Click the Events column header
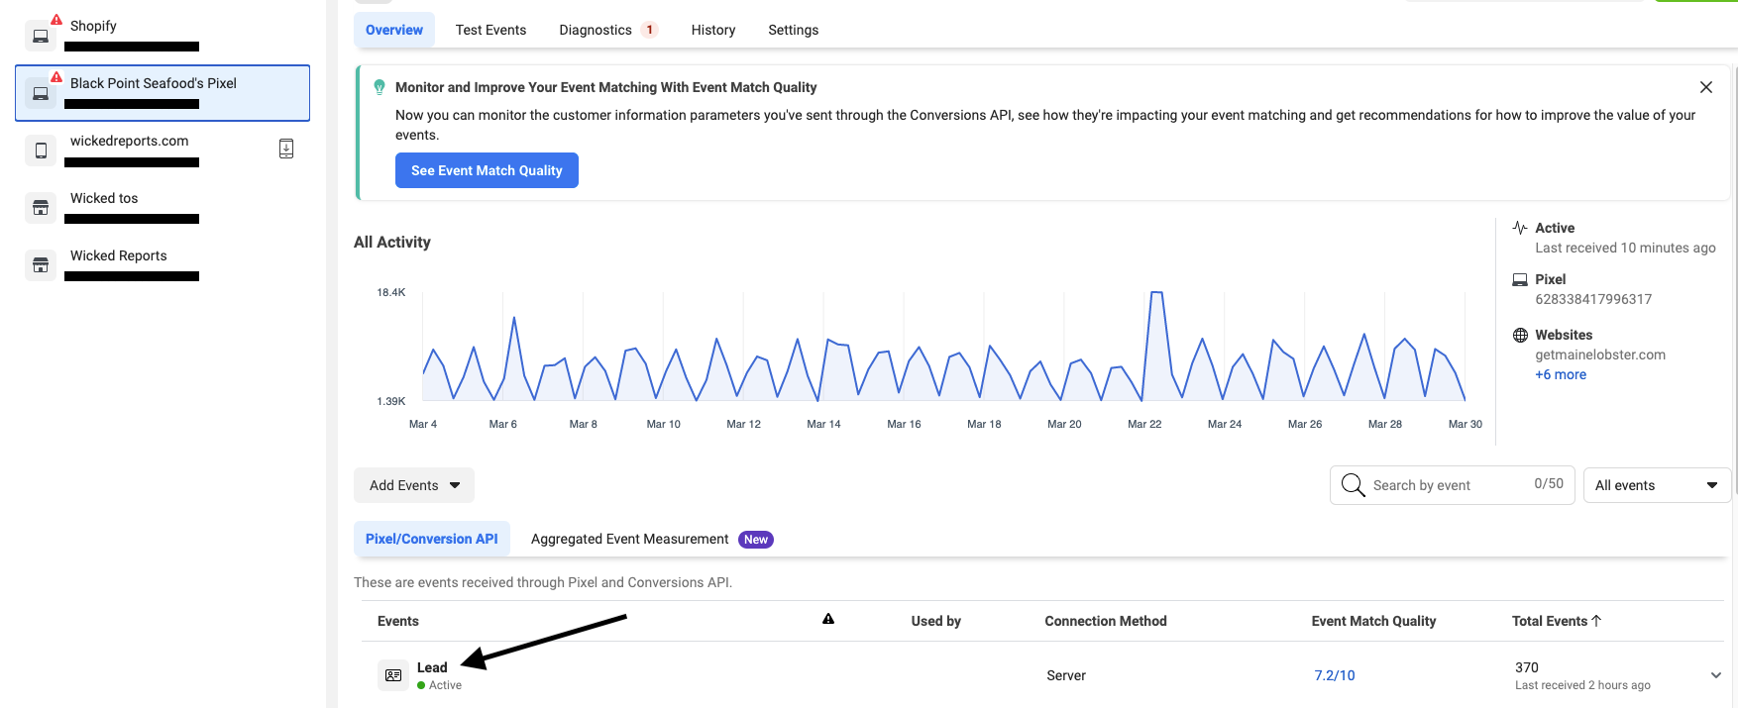This screenshot has height=708, width=1738. point(398,621)
